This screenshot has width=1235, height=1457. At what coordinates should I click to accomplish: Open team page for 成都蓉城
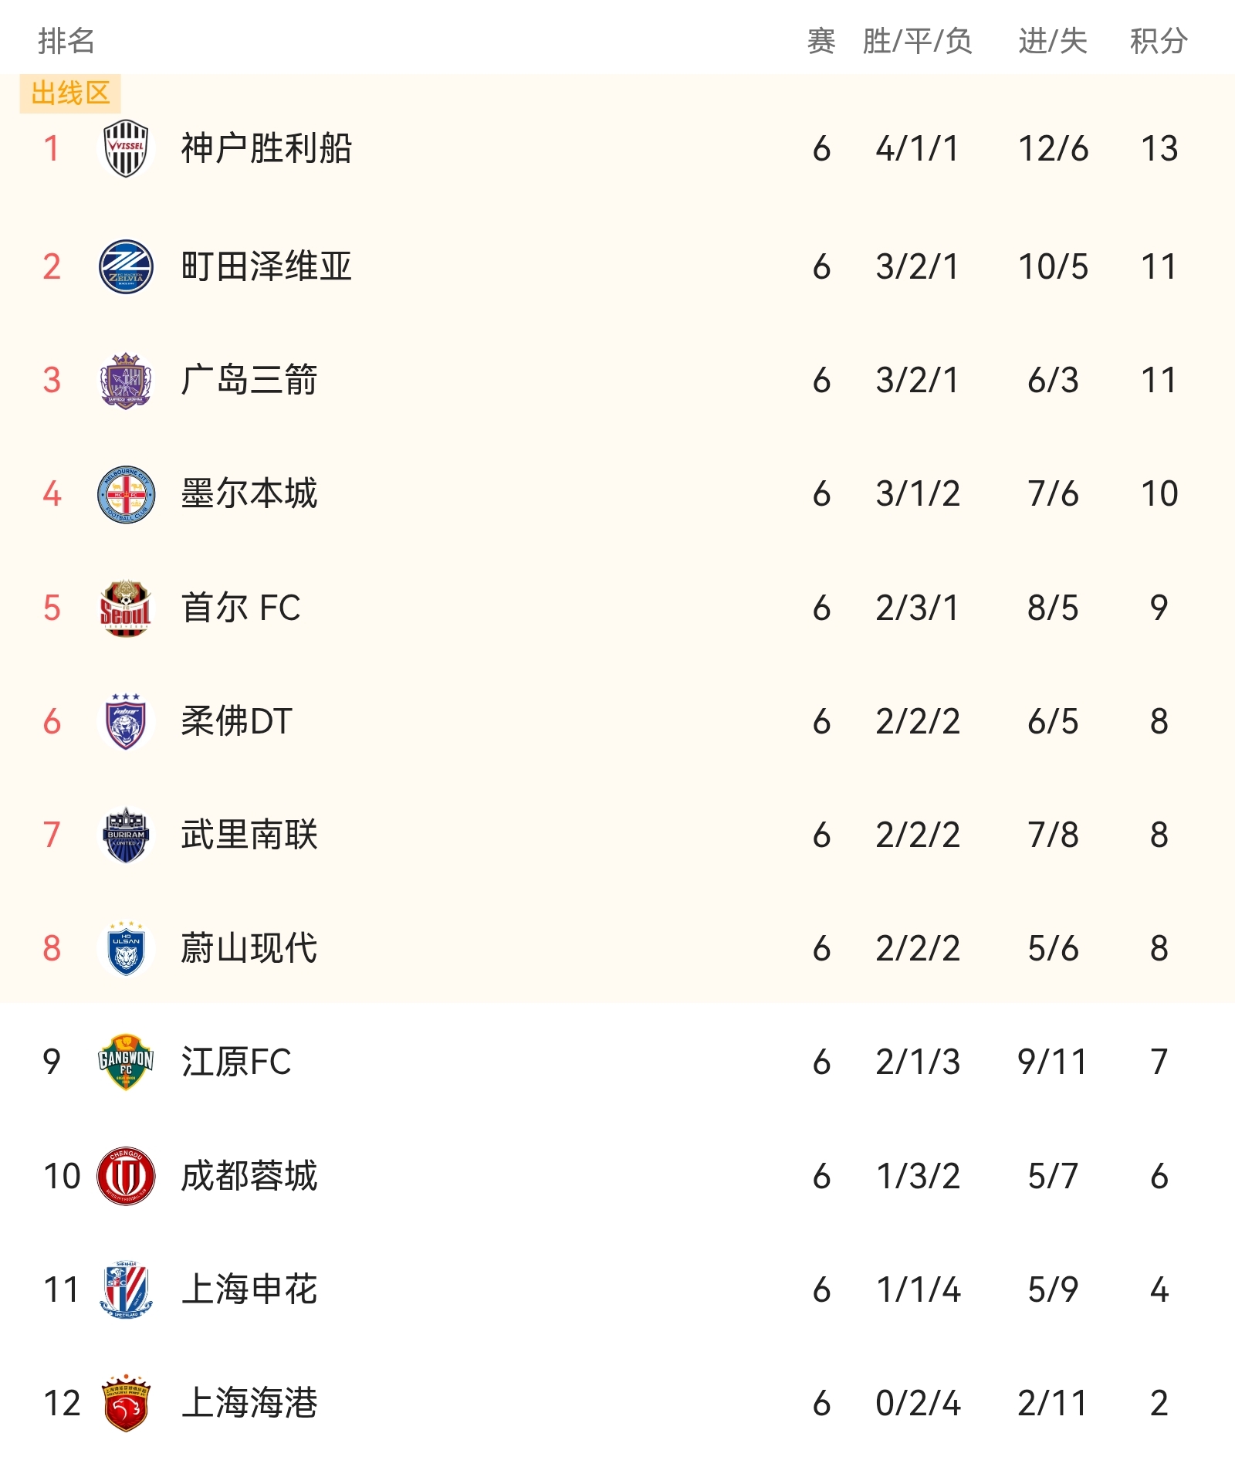tap(249, 1176)
